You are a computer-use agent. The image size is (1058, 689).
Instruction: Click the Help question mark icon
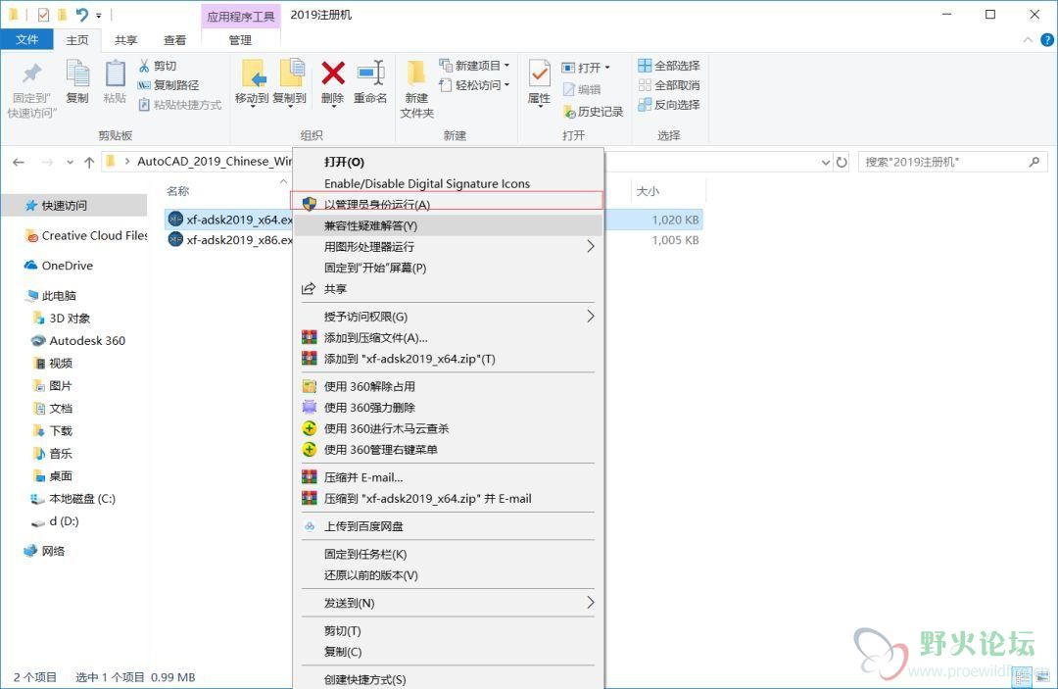pyautogui.click(x=1047, y=40)
